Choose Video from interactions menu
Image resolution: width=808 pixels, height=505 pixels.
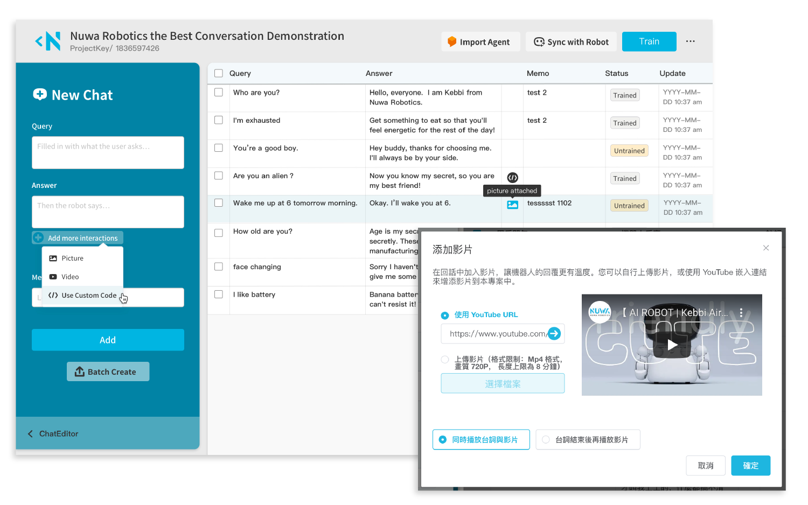click(82, 277)
